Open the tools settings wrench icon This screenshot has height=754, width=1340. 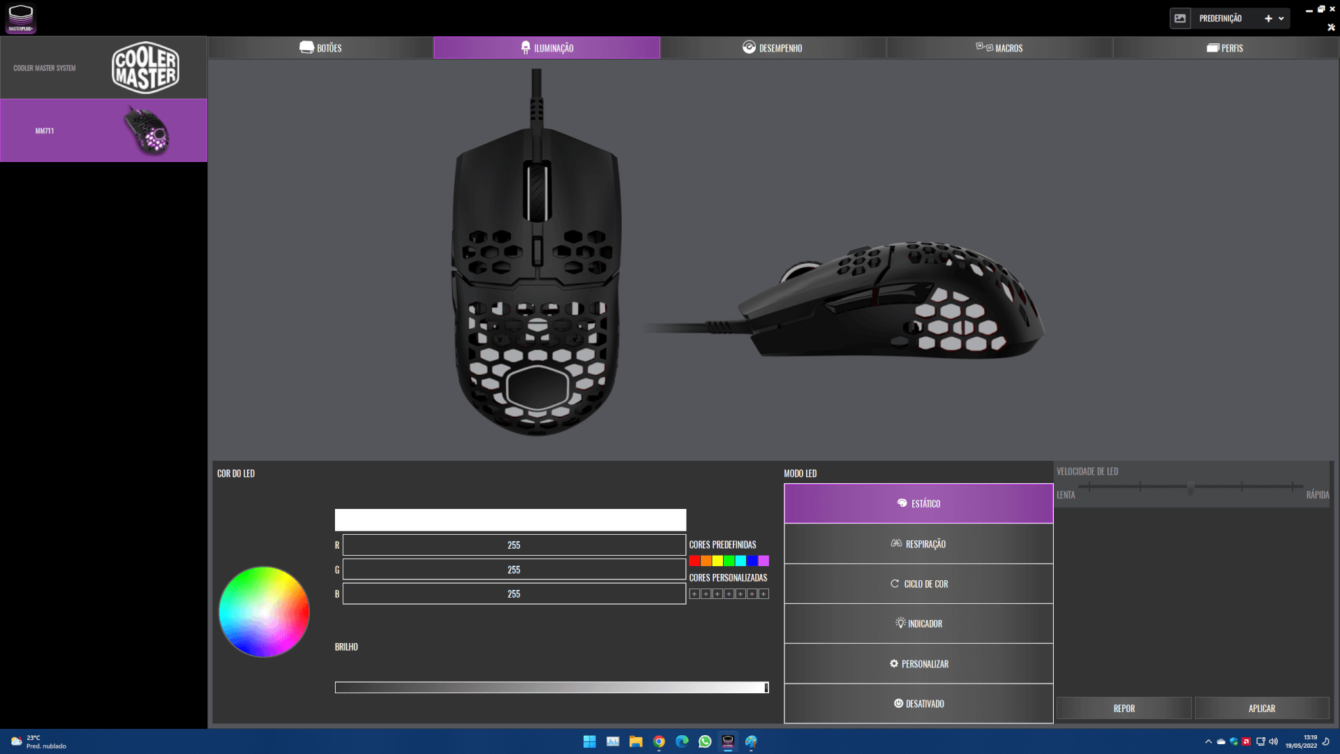1331,27
